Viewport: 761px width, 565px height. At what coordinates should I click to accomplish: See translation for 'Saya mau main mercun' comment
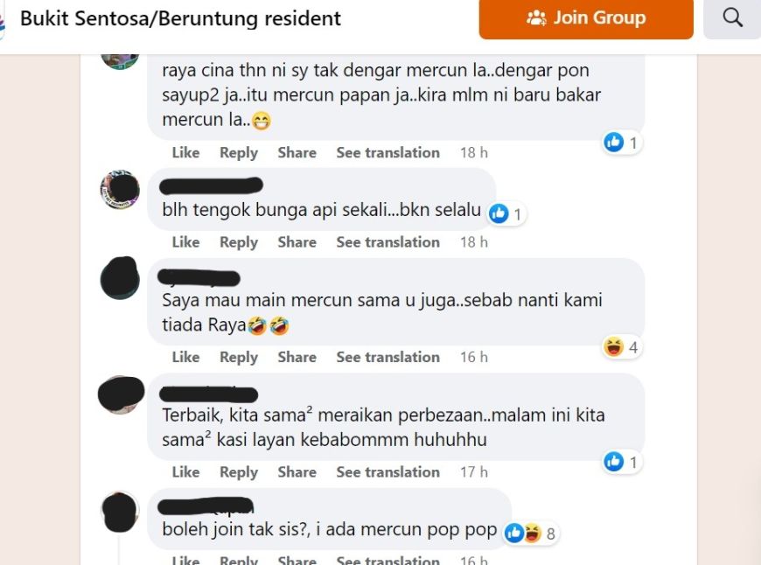click(x=387, y=357)
